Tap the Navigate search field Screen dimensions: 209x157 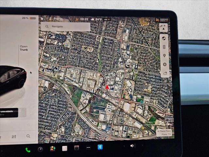point(66,26)
